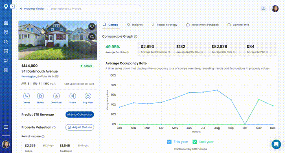This screenshot has width=285, height=153.
Task: Click info icon beside Average RevPAR
Action: click(267, 52)
